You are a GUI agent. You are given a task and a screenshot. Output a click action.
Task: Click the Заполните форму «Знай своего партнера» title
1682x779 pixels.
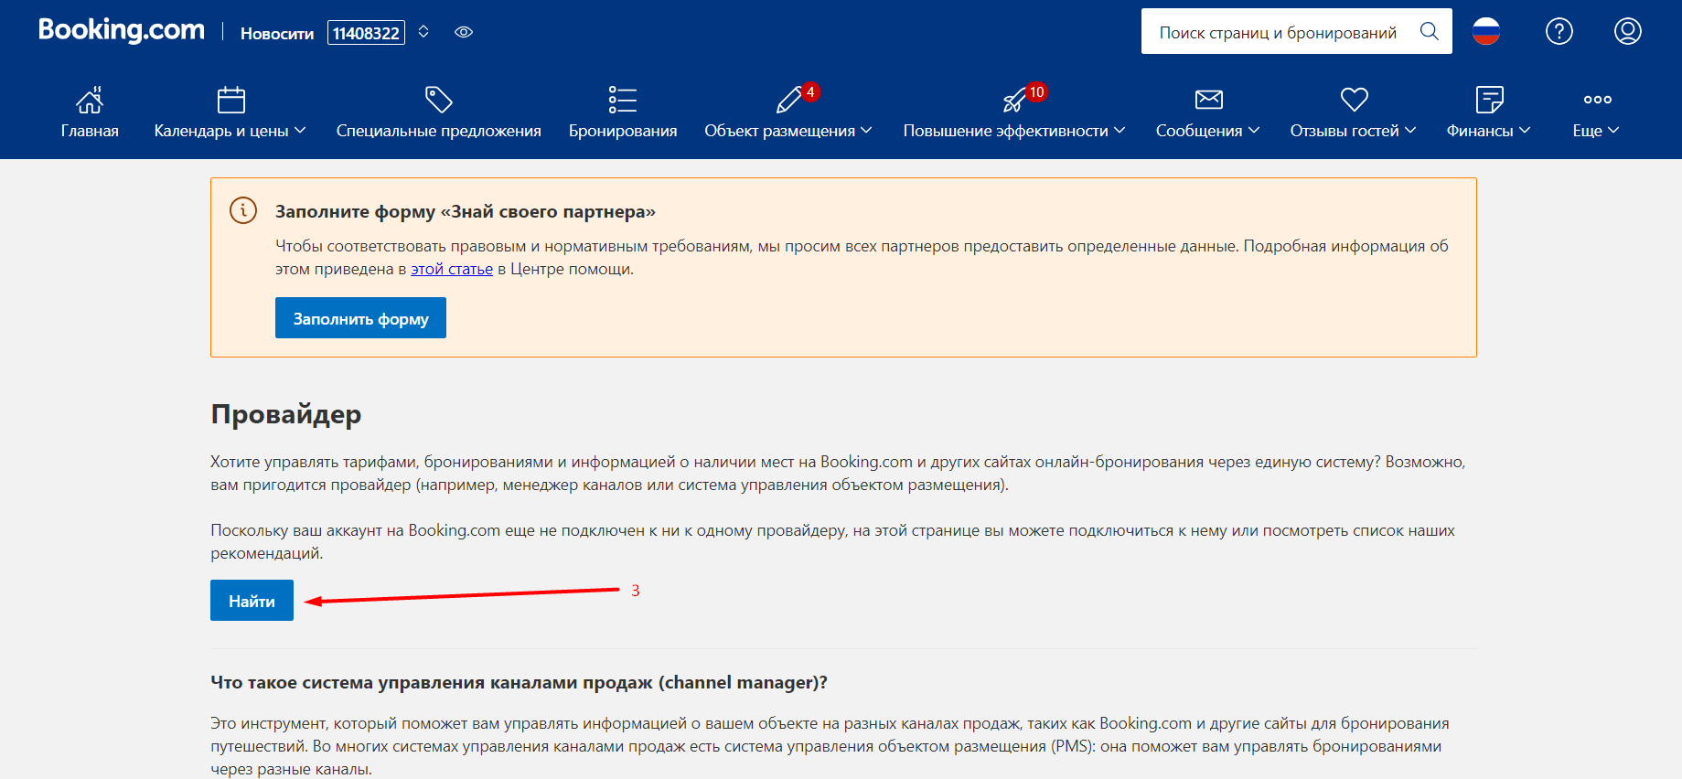click(x=466, y=211)
